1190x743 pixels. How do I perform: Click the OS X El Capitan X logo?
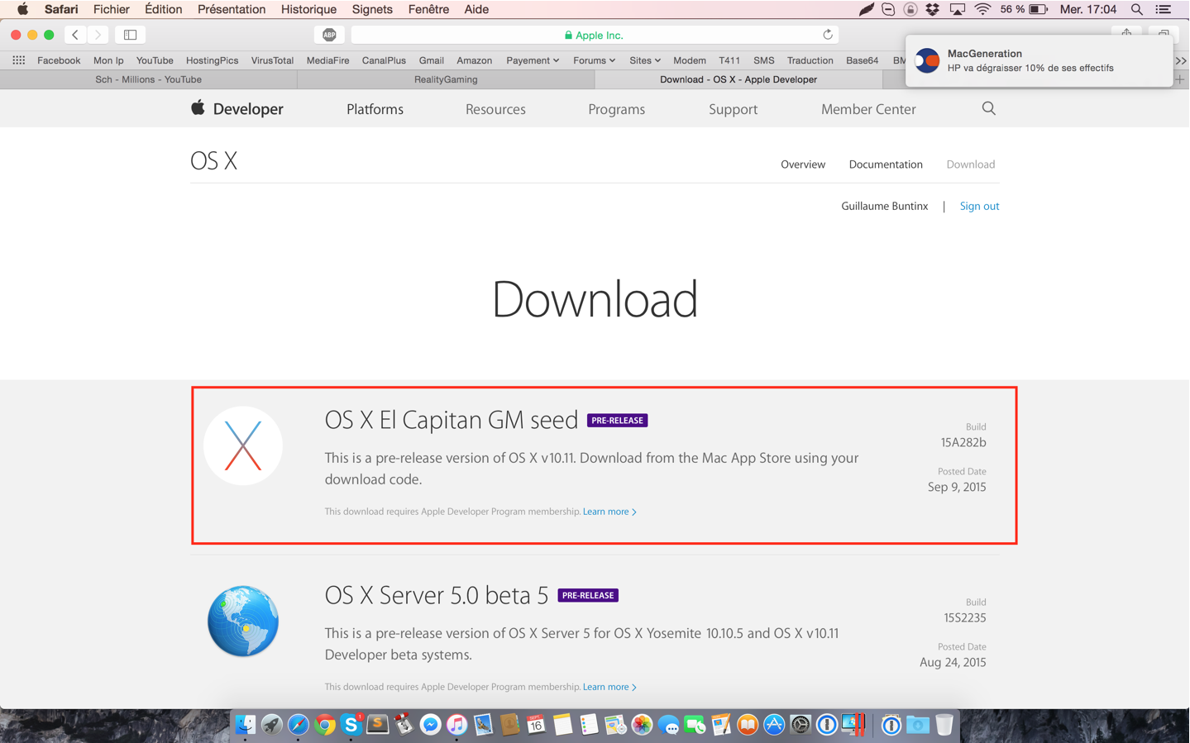click(x=243, y=445)
